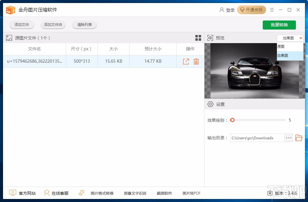308x202 pixels.
Task: Click the 设置 gear settings icon
Action: coord(210,104)
